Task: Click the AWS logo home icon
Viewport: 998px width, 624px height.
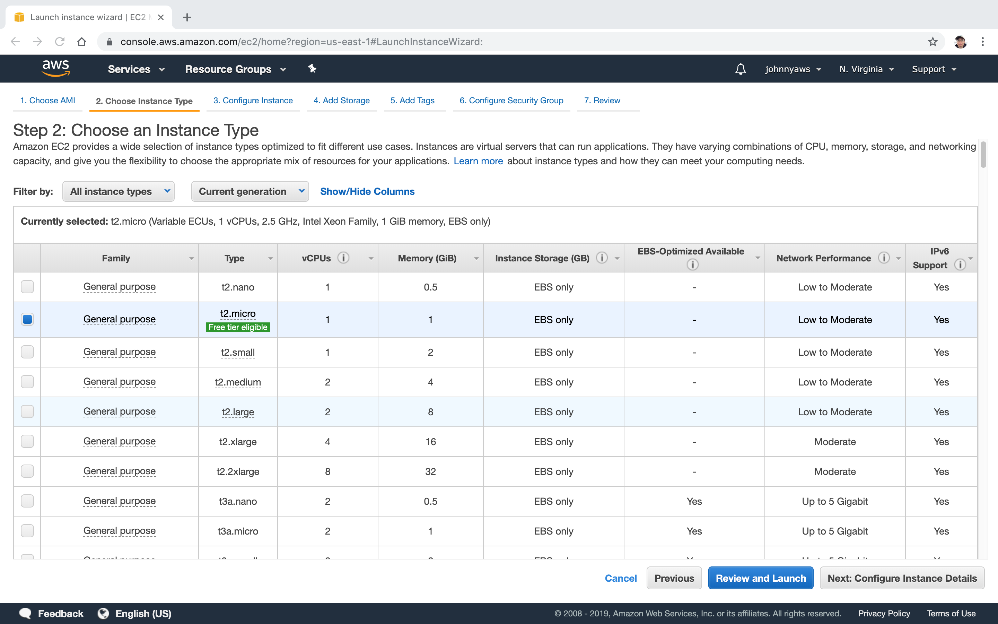Action: (56, 68)
